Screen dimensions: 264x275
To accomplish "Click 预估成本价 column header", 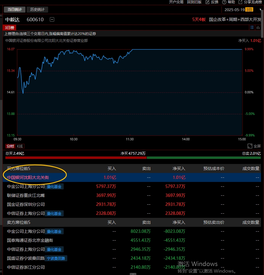I will click(x=214, y=168).
